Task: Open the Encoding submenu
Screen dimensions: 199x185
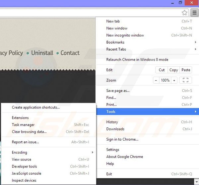Action: (x=20, y=153)
